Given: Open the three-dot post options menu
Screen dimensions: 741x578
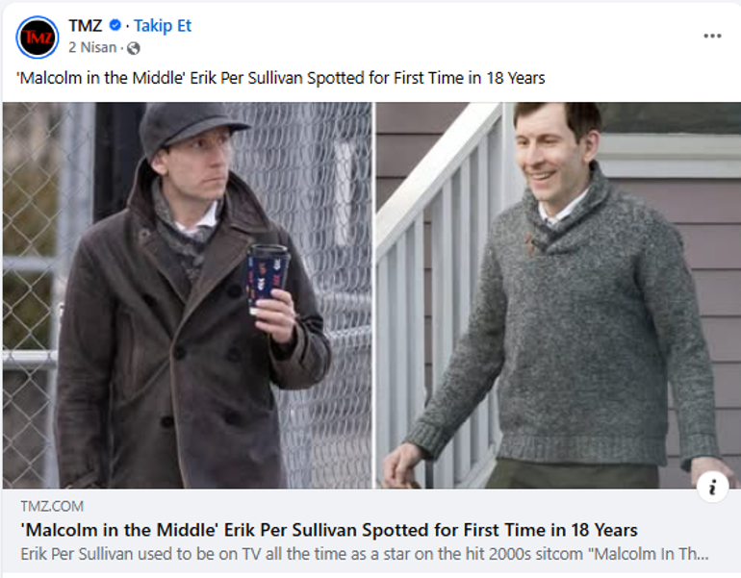Looking at the screenshot, I should point(712,36).
